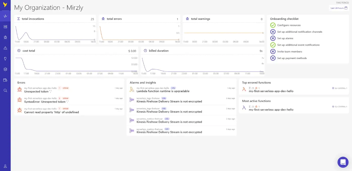Open the dashboard pulse icon in sidebar
Viewport: 352px width, 171px height.
[5, 16]
